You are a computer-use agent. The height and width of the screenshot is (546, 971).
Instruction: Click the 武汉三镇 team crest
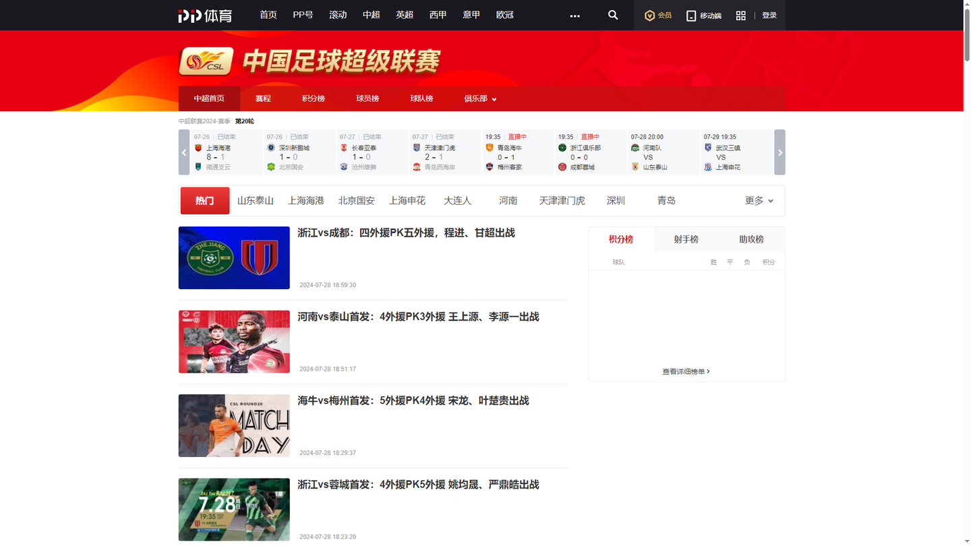pos(708,148)
